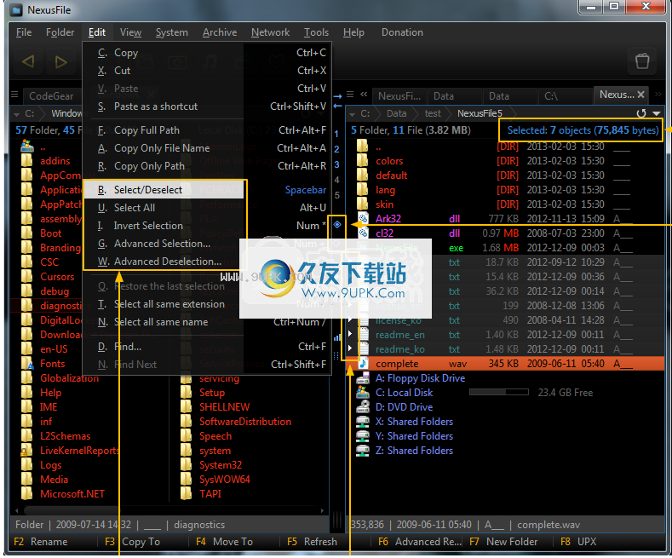Image resolution: width=672 pixels, height=558 pixels.
Task: Select the System32 folder in left panel
Action: [221, 465]
